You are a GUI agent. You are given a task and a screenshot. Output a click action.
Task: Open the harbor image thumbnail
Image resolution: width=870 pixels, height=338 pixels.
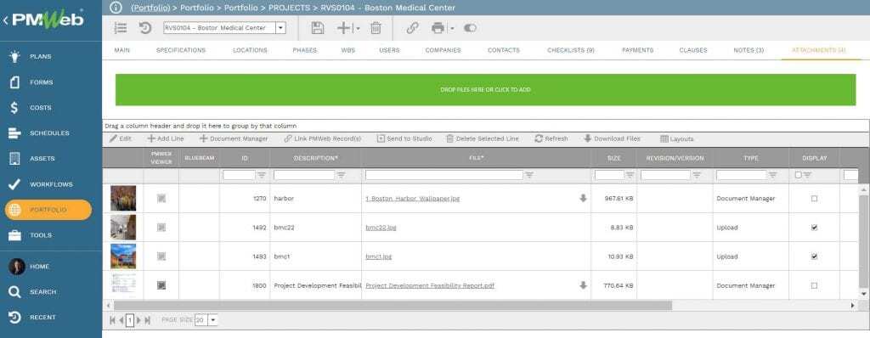point(123,198)
